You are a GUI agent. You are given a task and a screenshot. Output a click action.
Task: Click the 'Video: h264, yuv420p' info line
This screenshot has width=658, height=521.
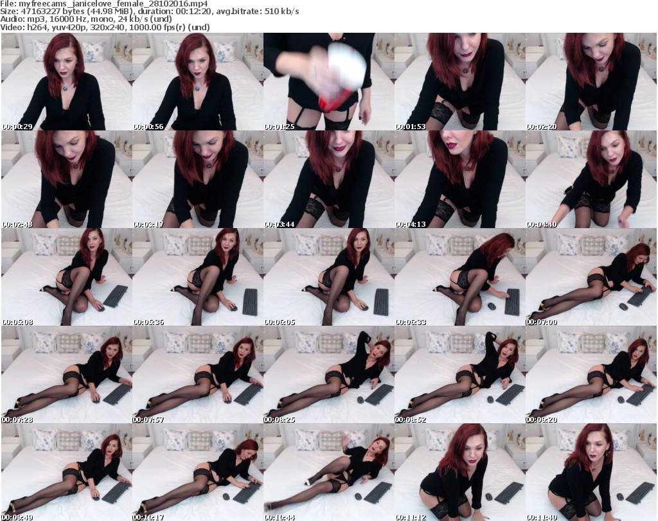[105, 27]
